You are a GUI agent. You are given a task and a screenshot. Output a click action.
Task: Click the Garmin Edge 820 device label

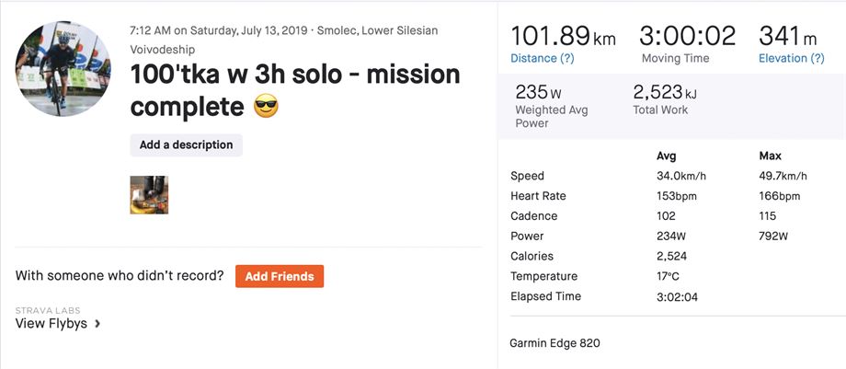click(554, 343)
